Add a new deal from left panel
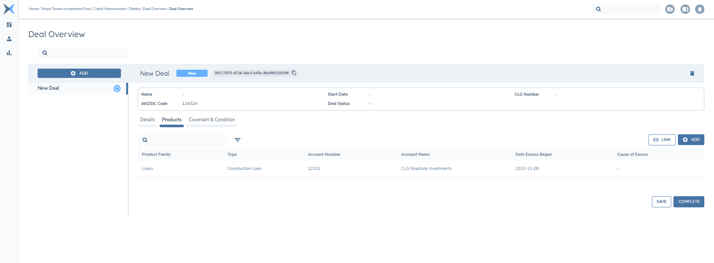This screenshot has width=714, height=263. click(79, 73)
